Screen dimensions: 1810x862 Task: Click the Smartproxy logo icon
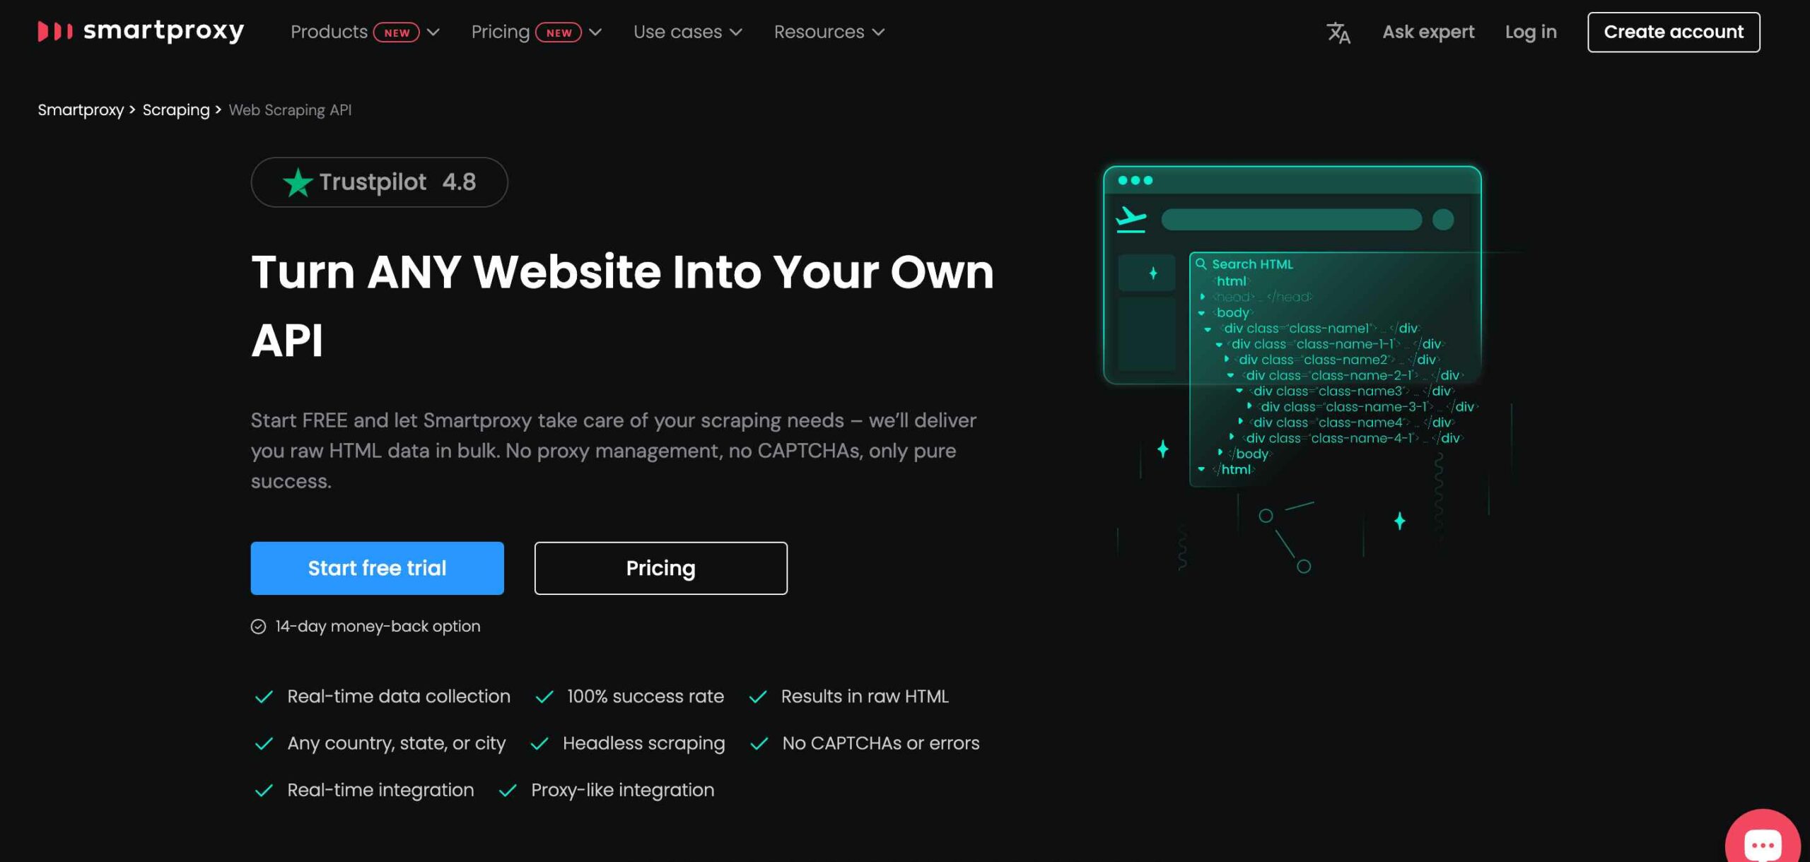(x=55, y=31)
